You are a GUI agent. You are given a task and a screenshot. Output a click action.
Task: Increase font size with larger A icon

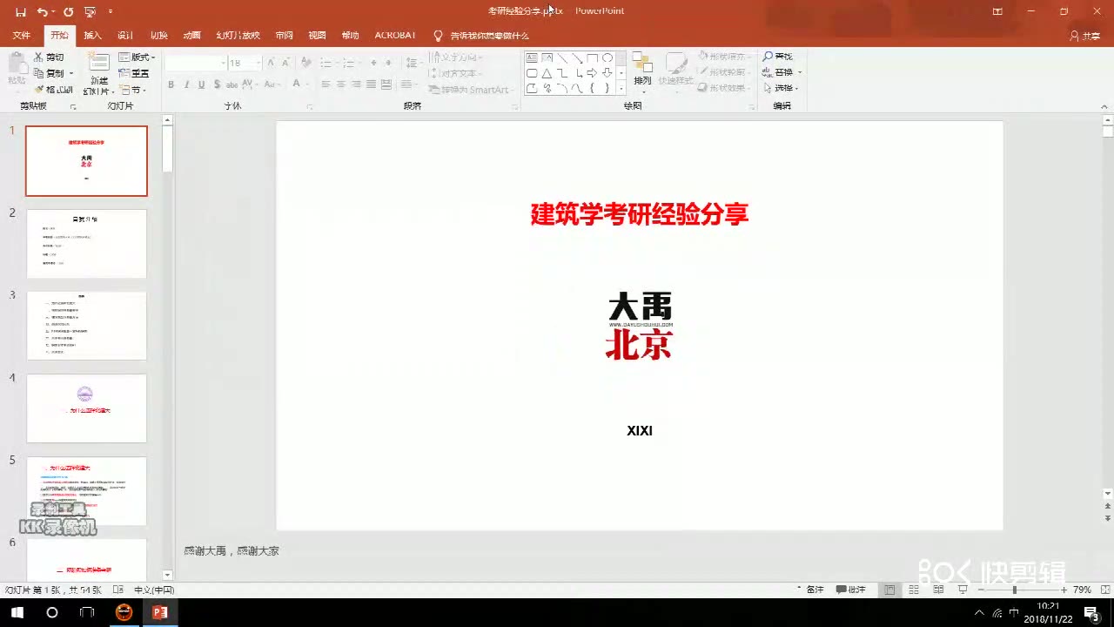click(x=271, y=63)
